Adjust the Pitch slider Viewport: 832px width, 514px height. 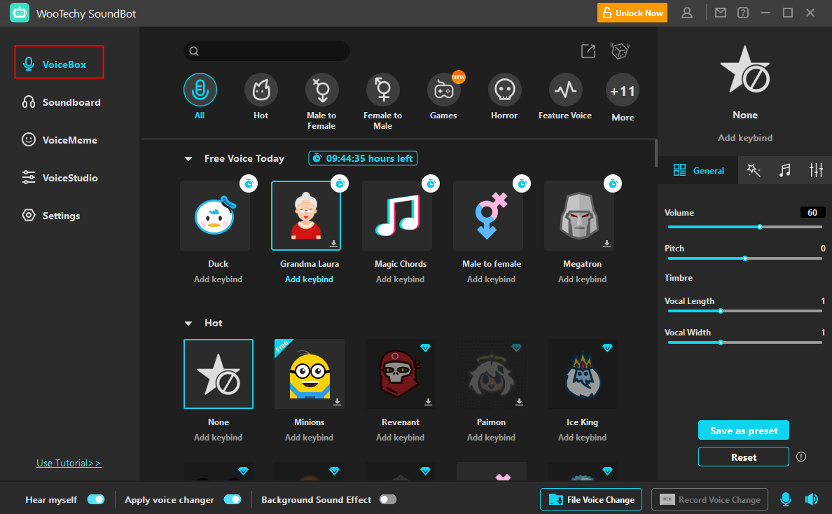745,258
